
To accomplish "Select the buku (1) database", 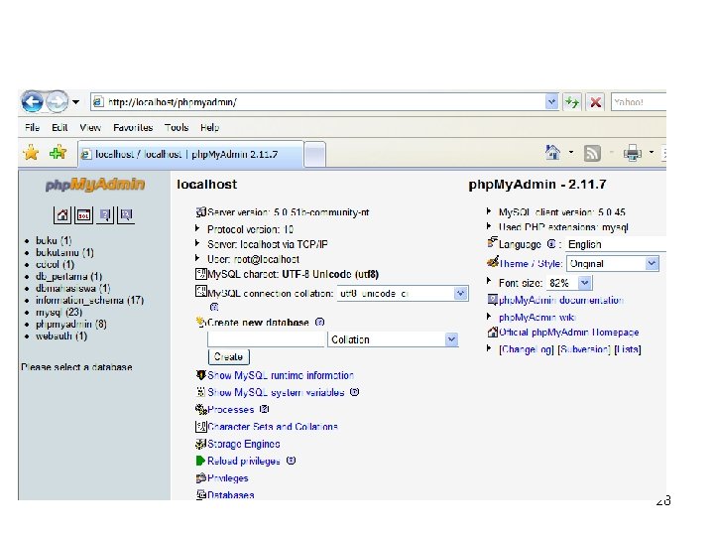I will (x=54, y=240).
